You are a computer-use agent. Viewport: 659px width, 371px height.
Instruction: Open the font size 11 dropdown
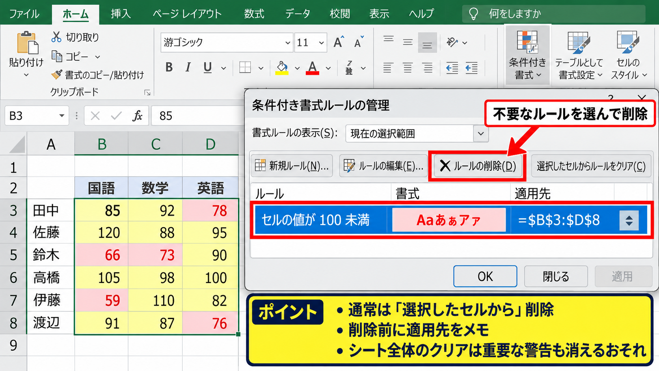pyautogui.click(x=321, y=43)
